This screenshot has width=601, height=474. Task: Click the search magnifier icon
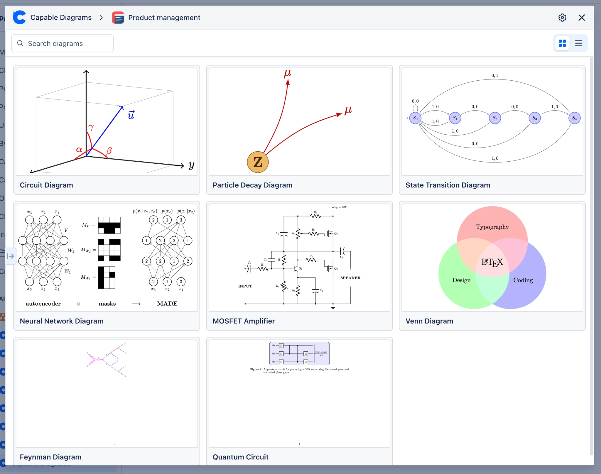[x=20, y=43]
